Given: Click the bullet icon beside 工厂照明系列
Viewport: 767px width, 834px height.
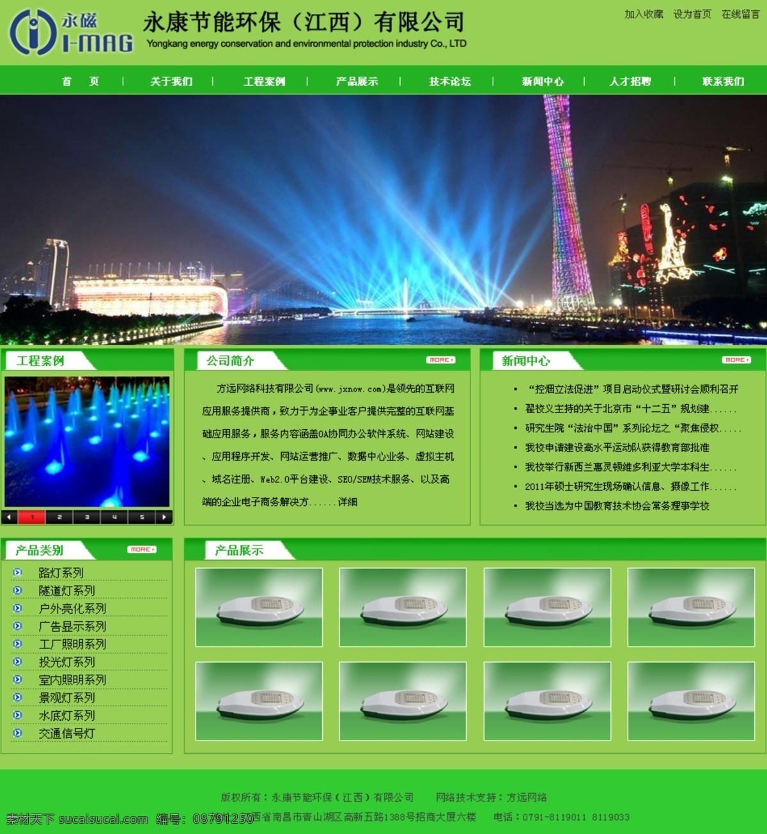Looking at the screenshot, I should pyautogui.click(x=17, y=644).
